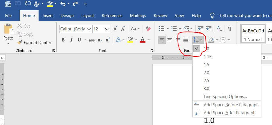Switch to the Insert ribbon tab
Viewport: 272px width, 125px height.
pyautogui.click(x=48, y=16)
